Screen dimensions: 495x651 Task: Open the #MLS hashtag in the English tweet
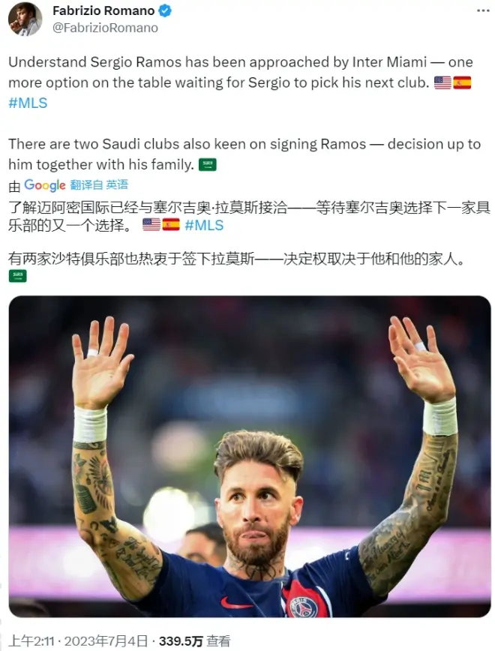click(28, 103)
